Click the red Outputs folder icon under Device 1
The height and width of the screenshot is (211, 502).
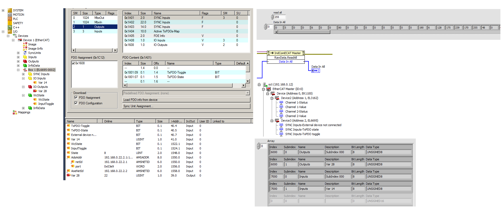click(25, 61)
